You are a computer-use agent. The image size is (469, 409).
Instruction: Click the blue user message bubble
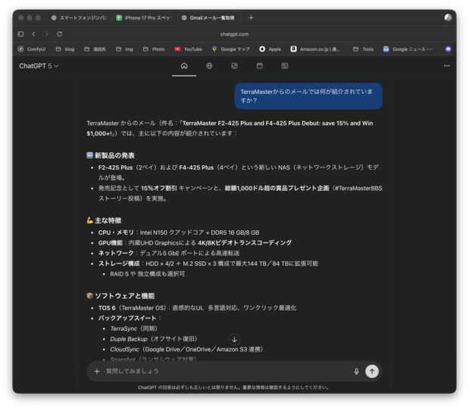coord(308,96)
